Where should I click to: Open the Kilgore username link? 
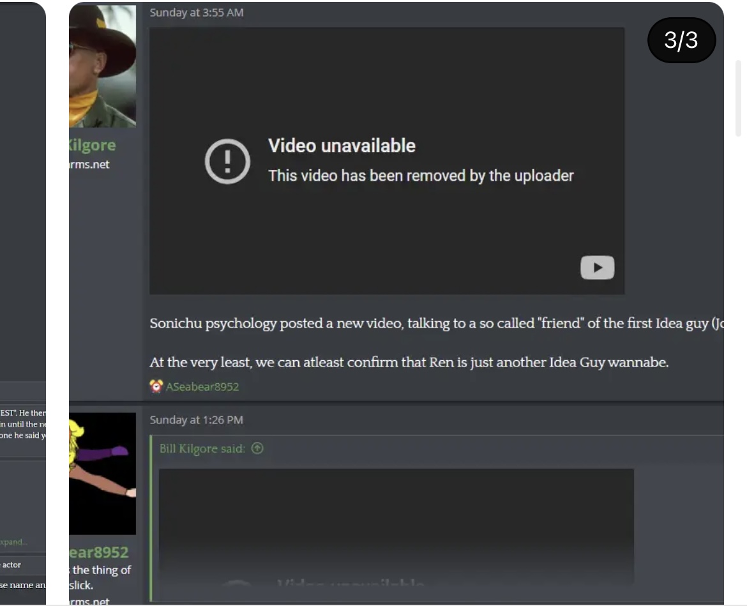93,145
